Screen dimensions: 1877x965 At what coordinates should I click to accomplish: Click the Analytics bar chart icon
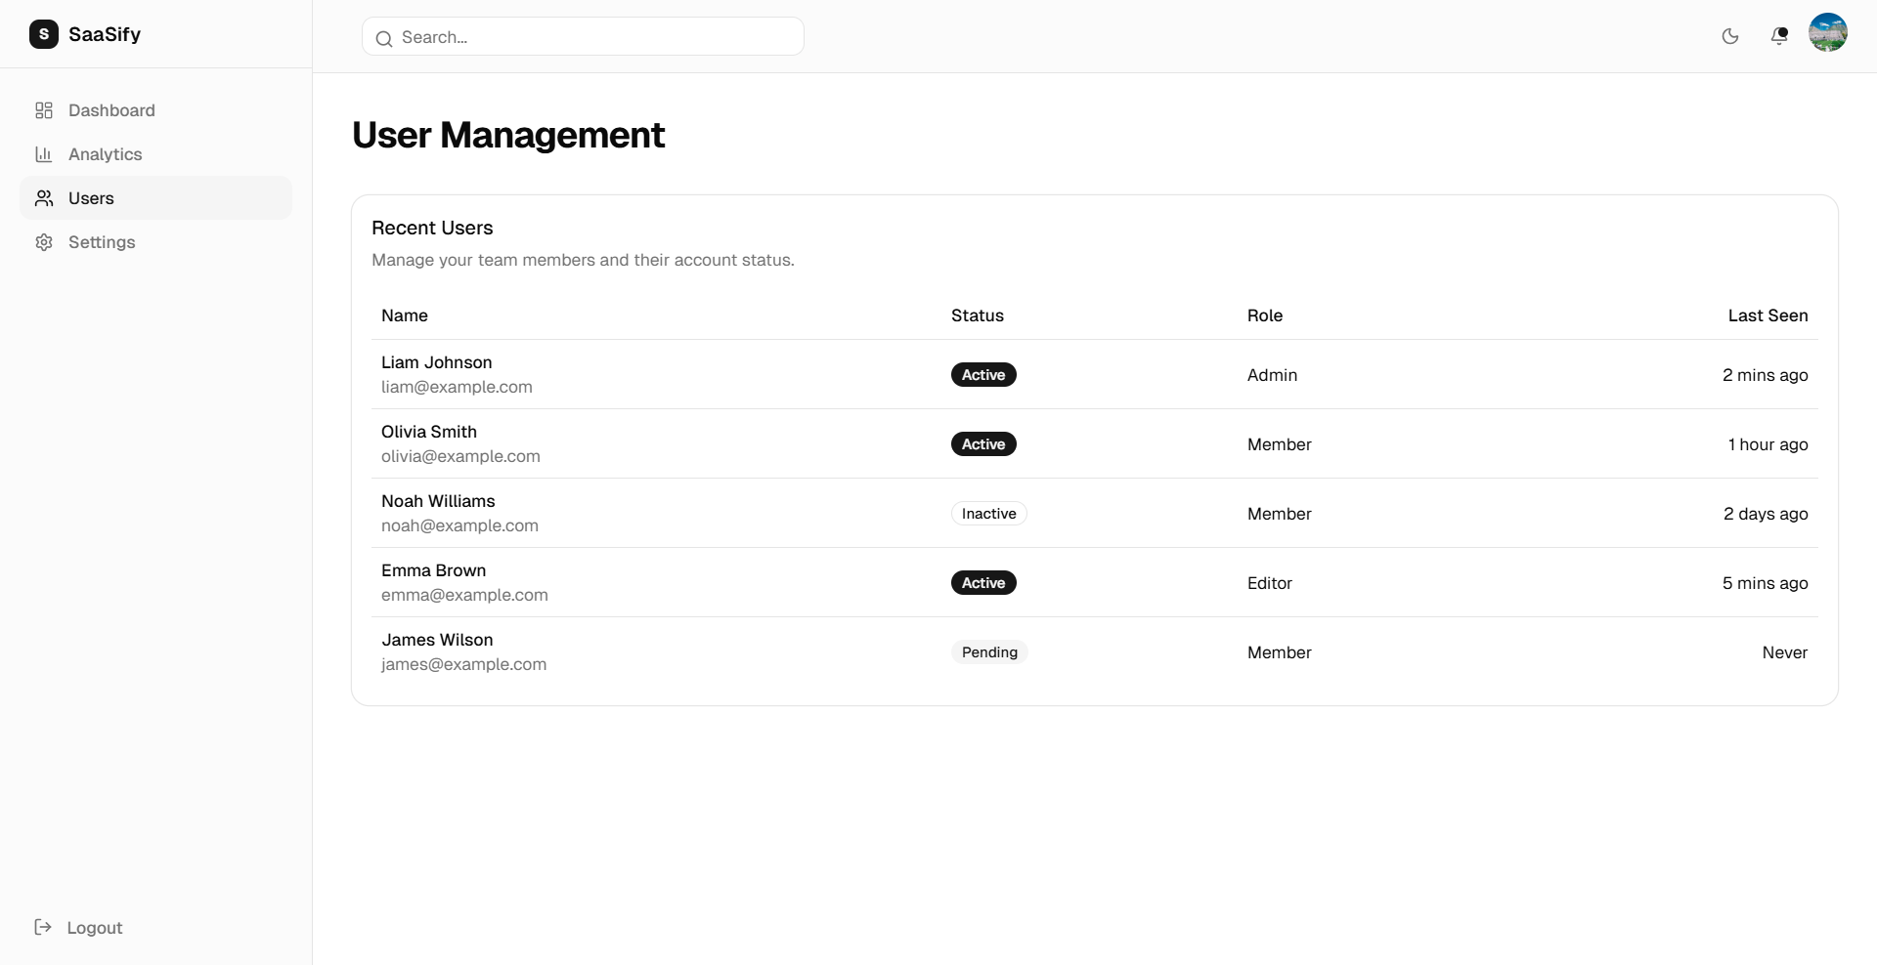tap(44, 154)
